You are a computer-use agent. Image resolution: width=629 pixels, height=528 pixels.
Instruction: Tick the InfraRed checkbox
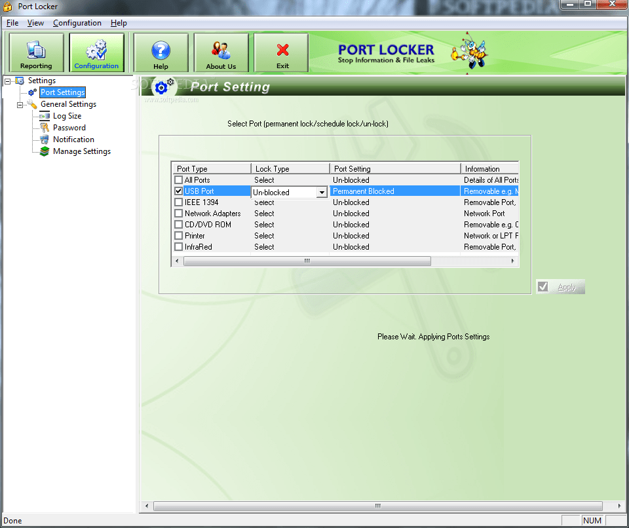(x=178, y=247)
